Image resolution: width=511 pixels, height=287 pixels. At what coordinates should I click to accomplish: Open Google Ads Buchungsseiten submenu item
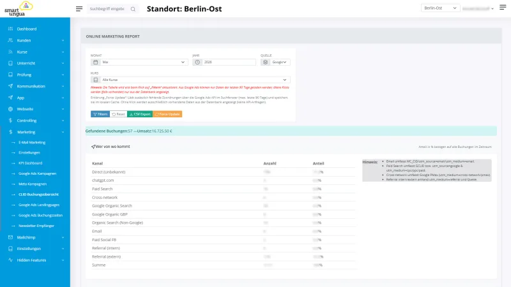coord(40,216)
